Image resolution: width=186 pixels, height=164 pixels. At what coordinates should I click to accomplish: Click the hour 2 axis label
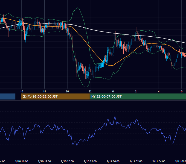coord(136,92)
